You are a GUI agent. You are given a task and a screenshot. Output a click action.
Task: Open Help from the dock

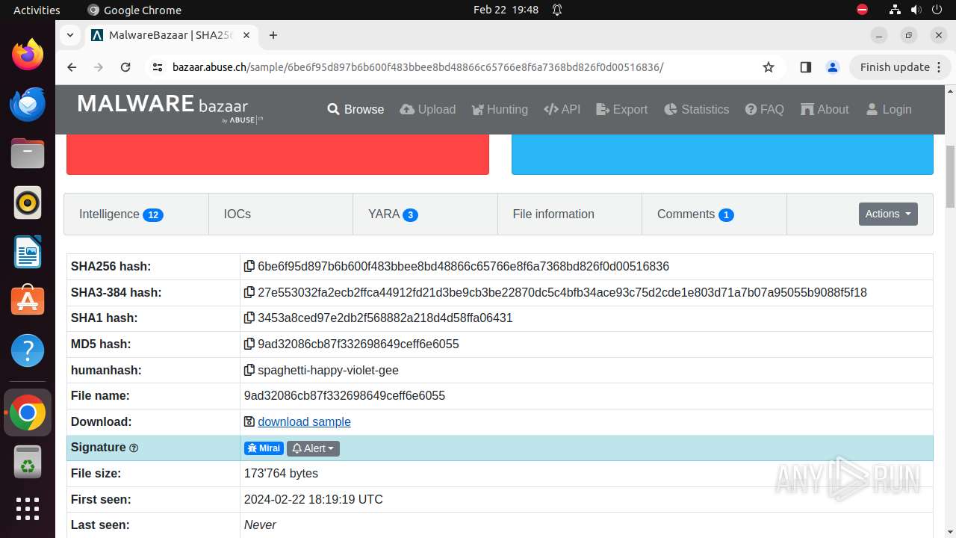(28, 350)
